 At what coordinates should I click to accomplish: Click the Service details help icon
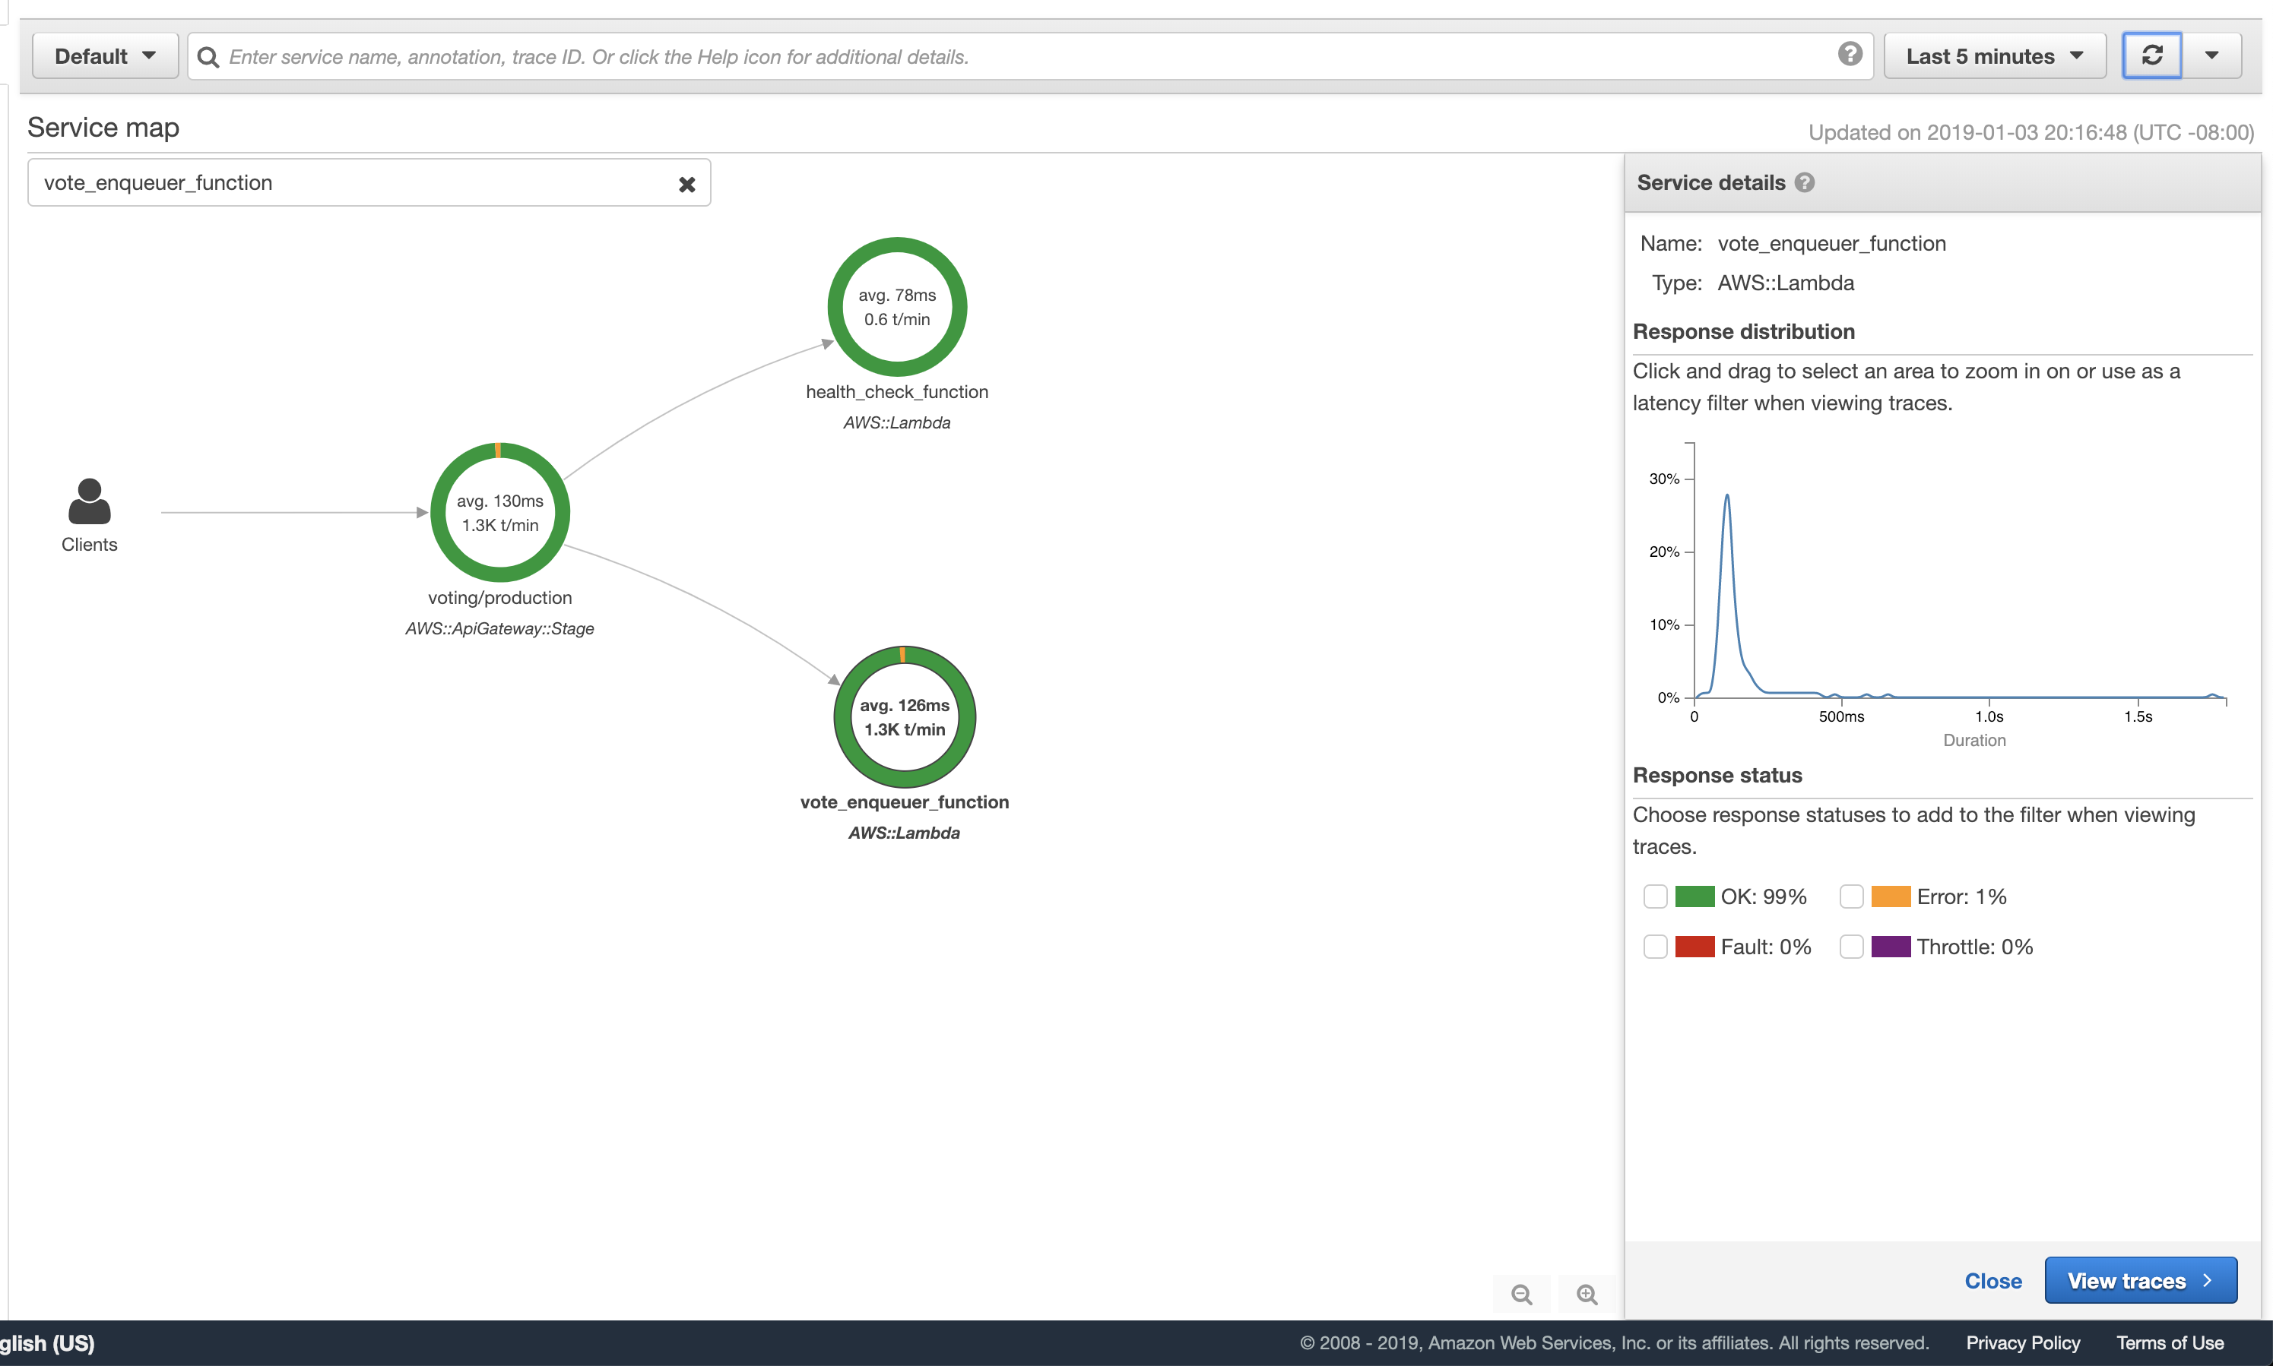pyautogui.click(x=1805, y=183)
